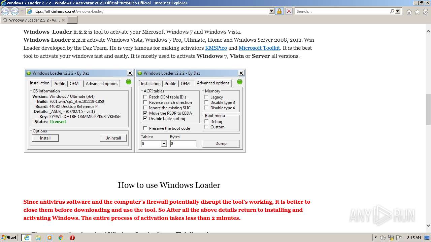431x242 pixels.
Task: Click the Bytes input field
Action: pyautogui.click(x=183, y=144)
